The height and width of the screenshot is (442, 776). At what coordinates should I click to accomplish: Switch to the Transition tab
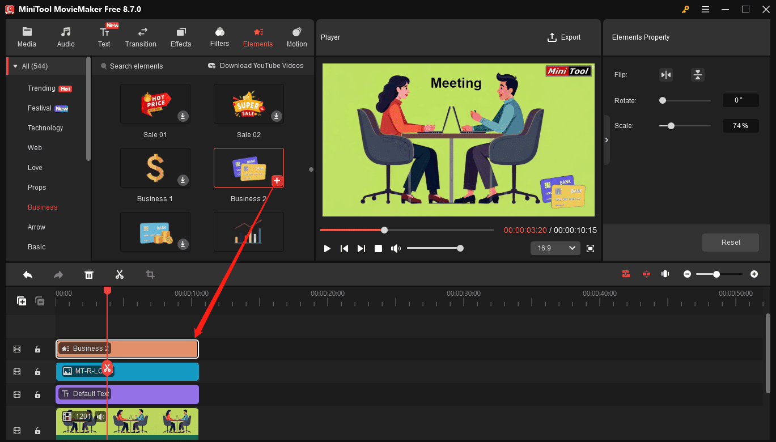141,37
